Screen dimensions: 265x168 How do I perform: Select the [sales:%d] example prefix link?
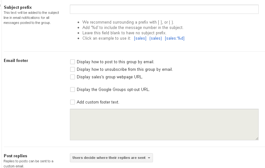174,38
